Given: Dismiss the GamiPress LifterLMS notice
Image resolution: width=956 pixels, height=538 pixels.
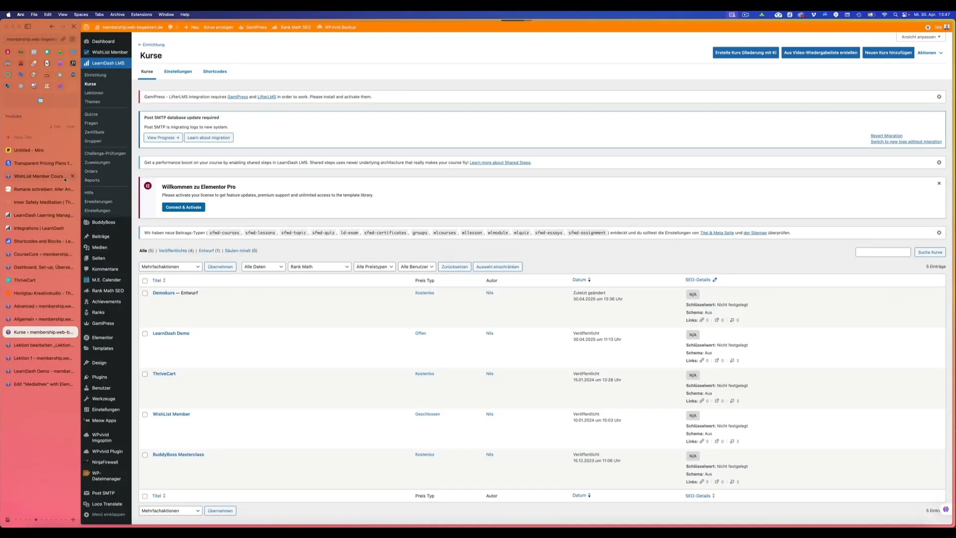Looking at the screenshot, I should pos(939,97).
